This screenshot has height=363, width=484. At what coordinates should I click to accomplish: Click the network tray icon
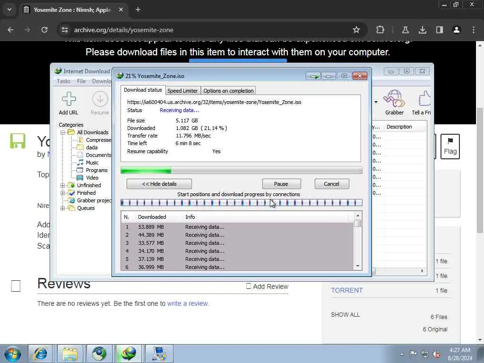[425, 354]
